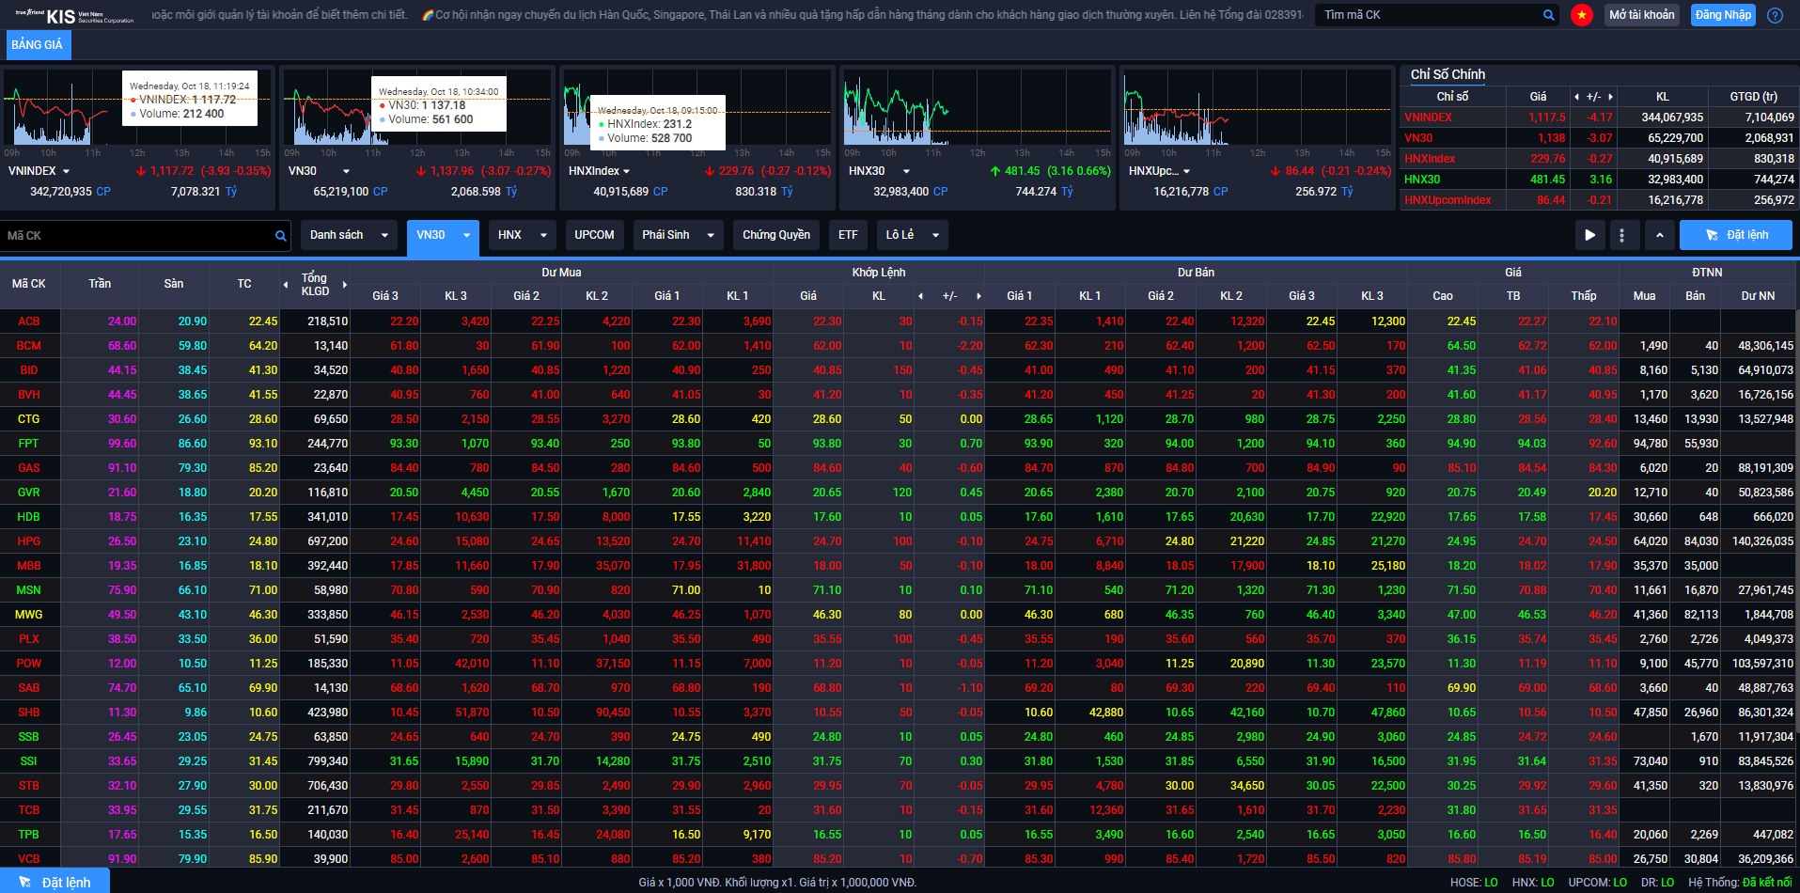The width and height of the screenshot is (1800, 893).
Task: Select the VCB stock symbol
Action: (29, 859)
